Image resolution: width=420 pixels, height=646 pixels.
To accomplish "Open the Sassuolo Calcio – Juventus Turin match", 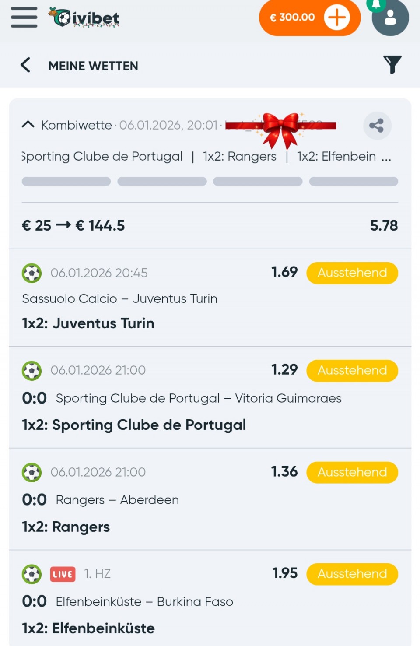I will (x=119, y=298).
